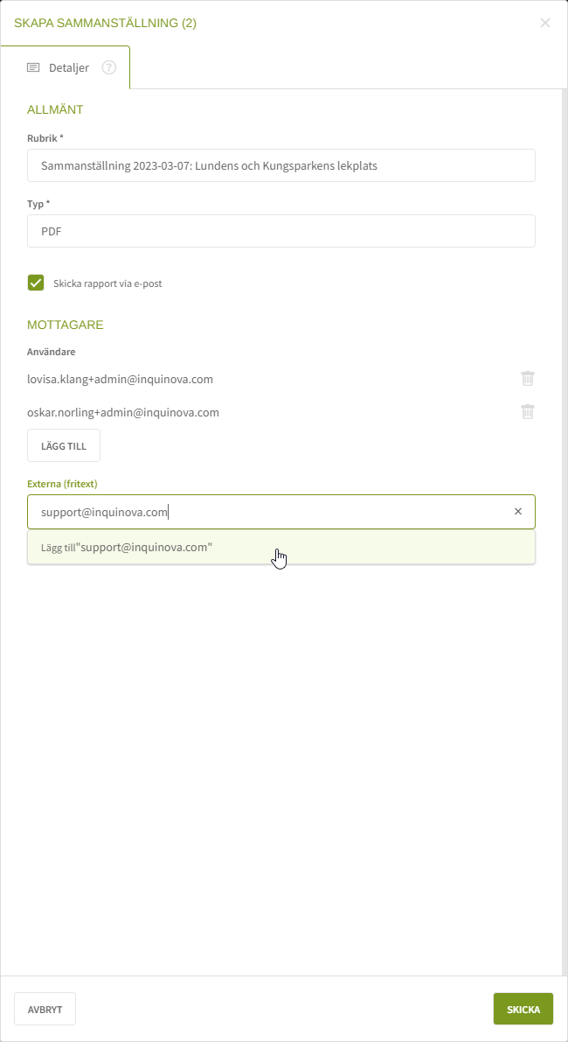Close the Skapa sammanställning dialog

pos(545,23)
